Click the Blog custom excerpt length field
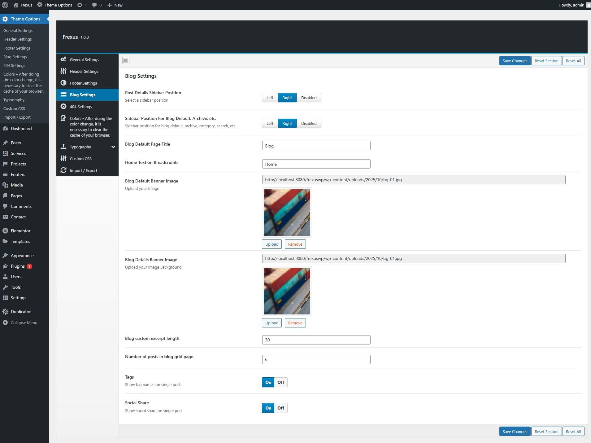The image size is (591, 443). 316,340
